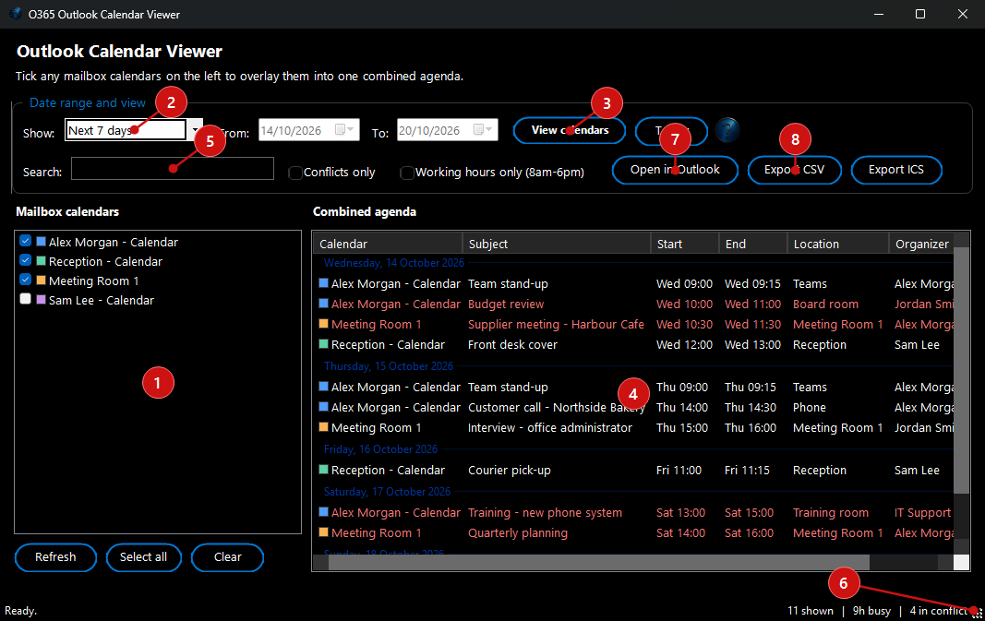Click the green Reception calendar color swatch
The width and height of the screenshot is (985, 621).
[41, 260]
